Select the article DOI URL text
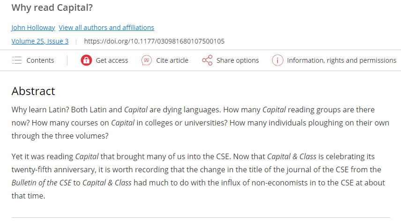The height and width of the screenshot is (221, 401). pos(154,41)
